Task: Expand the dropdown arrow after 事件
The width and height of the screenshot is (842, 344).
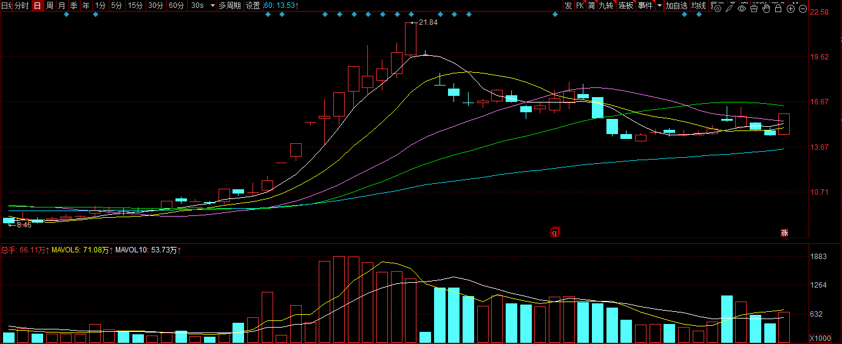Action: click(659, 5)
